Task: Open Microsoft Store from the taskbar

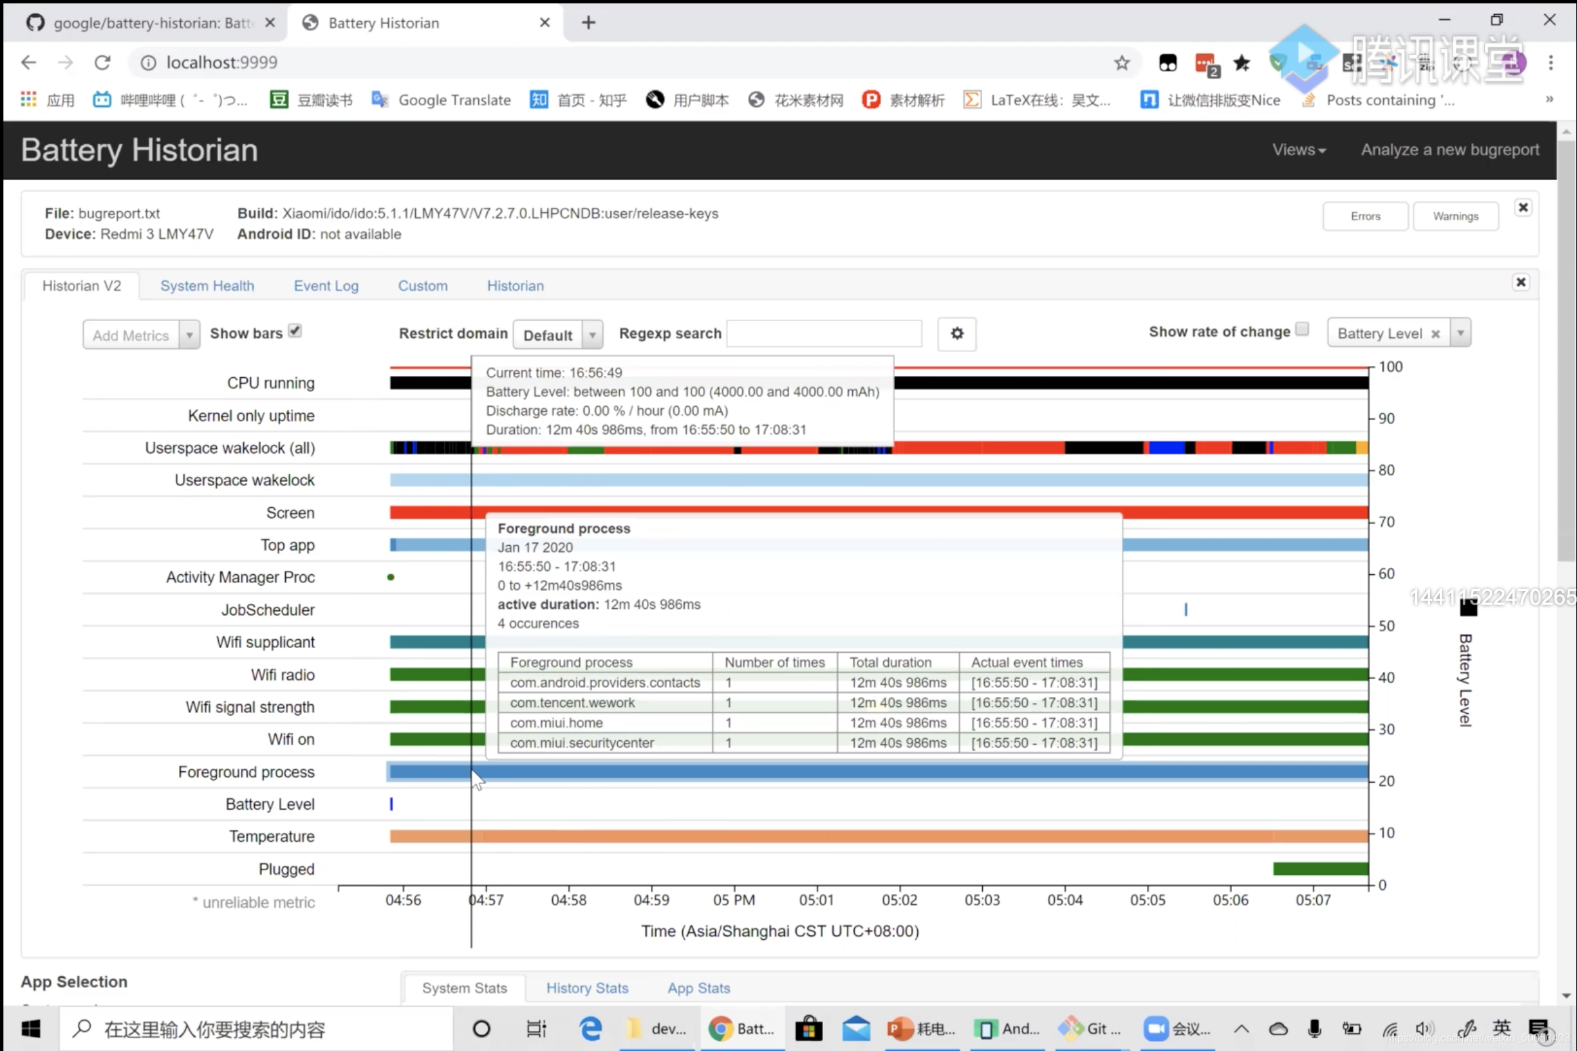Action: (807, 1029)
